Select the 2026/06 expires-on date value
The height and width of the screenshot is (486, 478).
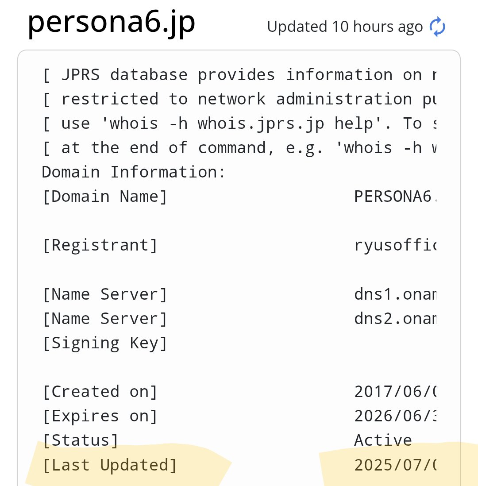click(x=395, y=416)
